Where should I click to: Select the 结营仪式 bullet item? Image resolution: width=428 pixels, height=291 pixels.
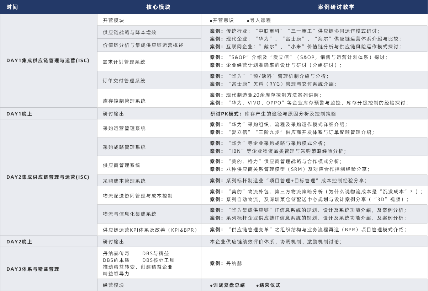click(268, 285)
